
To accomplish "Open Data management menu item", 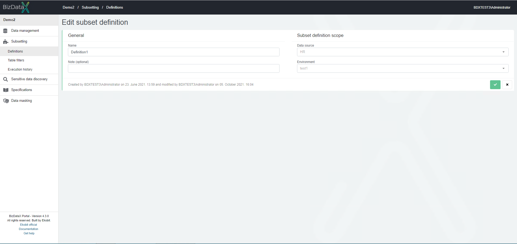I will coord(29,31).
